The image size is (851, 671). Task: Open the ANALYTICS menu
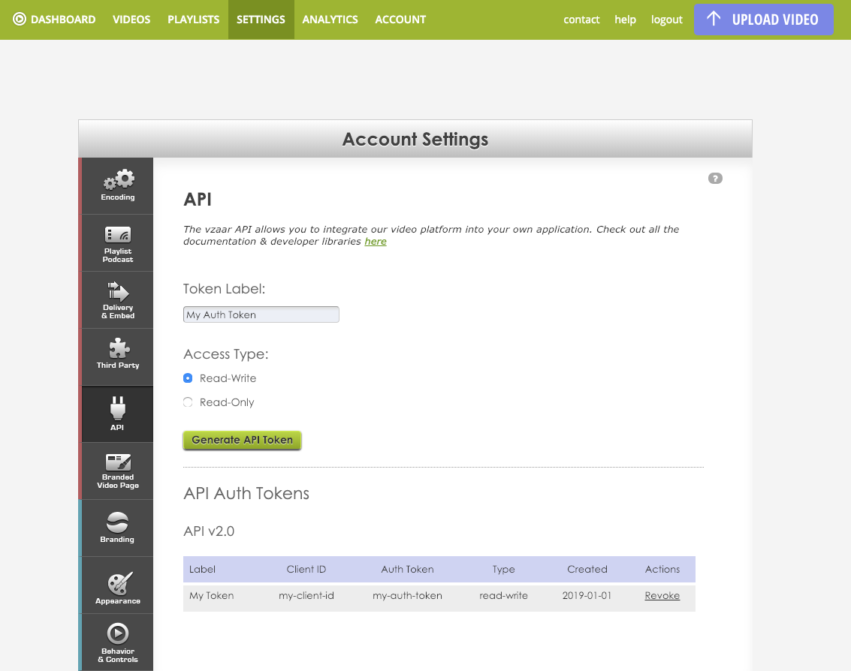tap(330, 20)
